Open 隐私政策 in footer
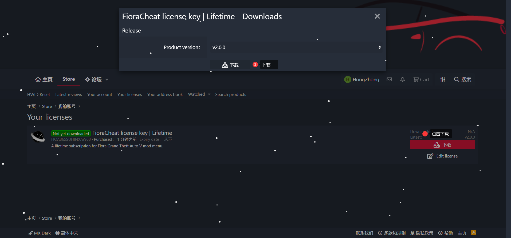The width and height of the screenshot is (511, 238). pos(422,233)
